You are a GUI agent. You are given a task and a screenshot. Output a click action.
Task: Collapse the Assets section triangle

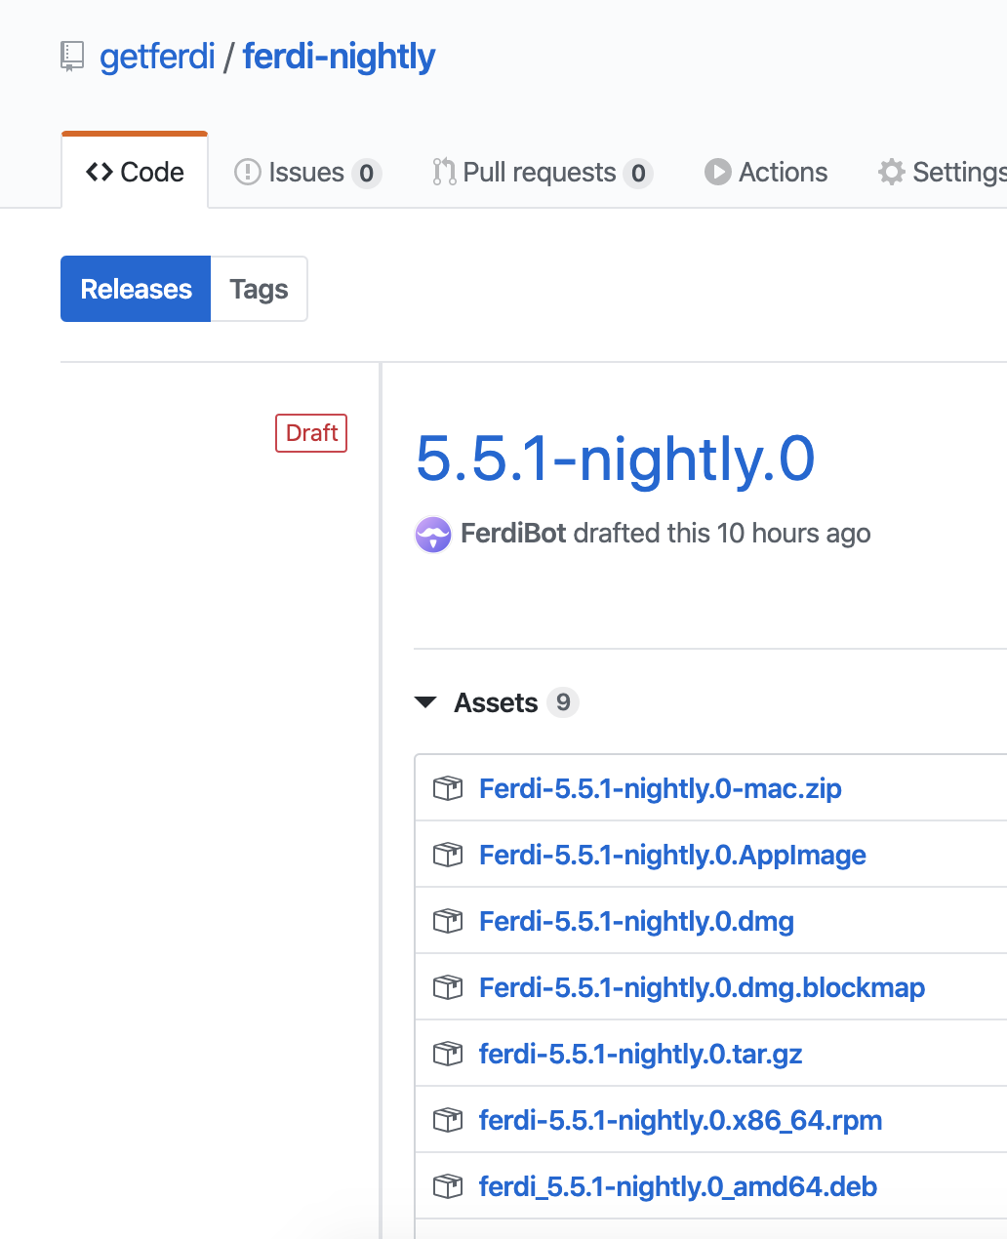tap(425, 702)
